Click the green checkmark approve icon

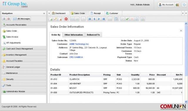pos(127,19)
